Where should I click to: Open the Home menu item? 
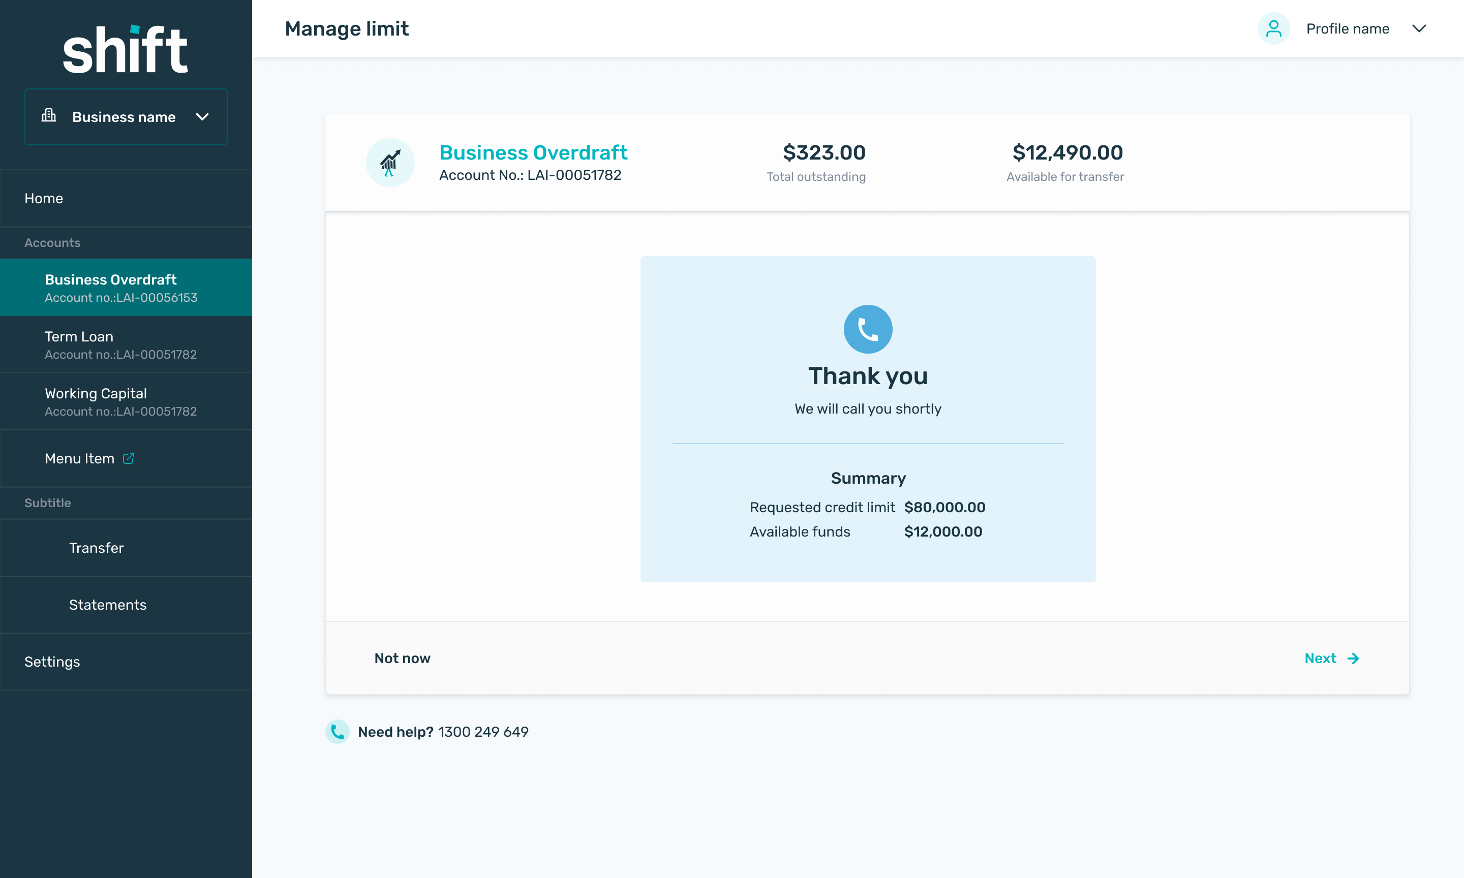pyautogui.click(x=44, y=198)
